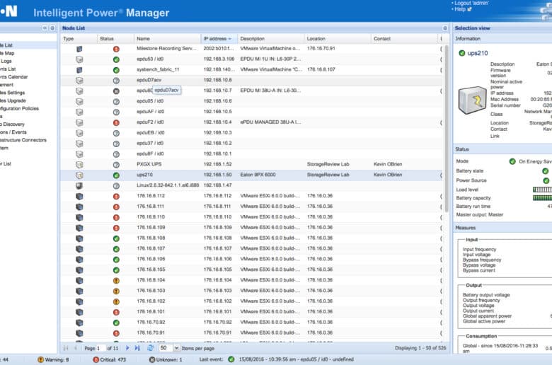Sort by Contact column header
The image size is (552, 365).
tap(404, 39)
